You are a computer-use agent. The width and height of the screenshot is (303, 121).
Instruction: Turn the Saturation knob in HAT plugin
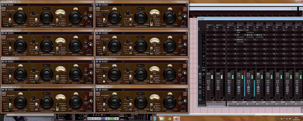[x=115, y=103]
